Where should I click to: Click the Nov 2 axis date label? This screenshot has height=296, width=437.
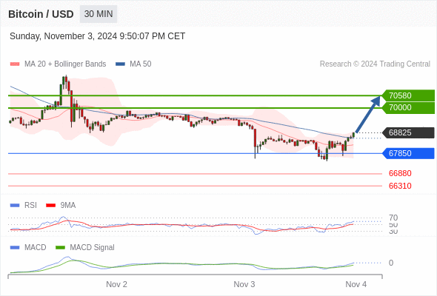(x=116, y=284)
